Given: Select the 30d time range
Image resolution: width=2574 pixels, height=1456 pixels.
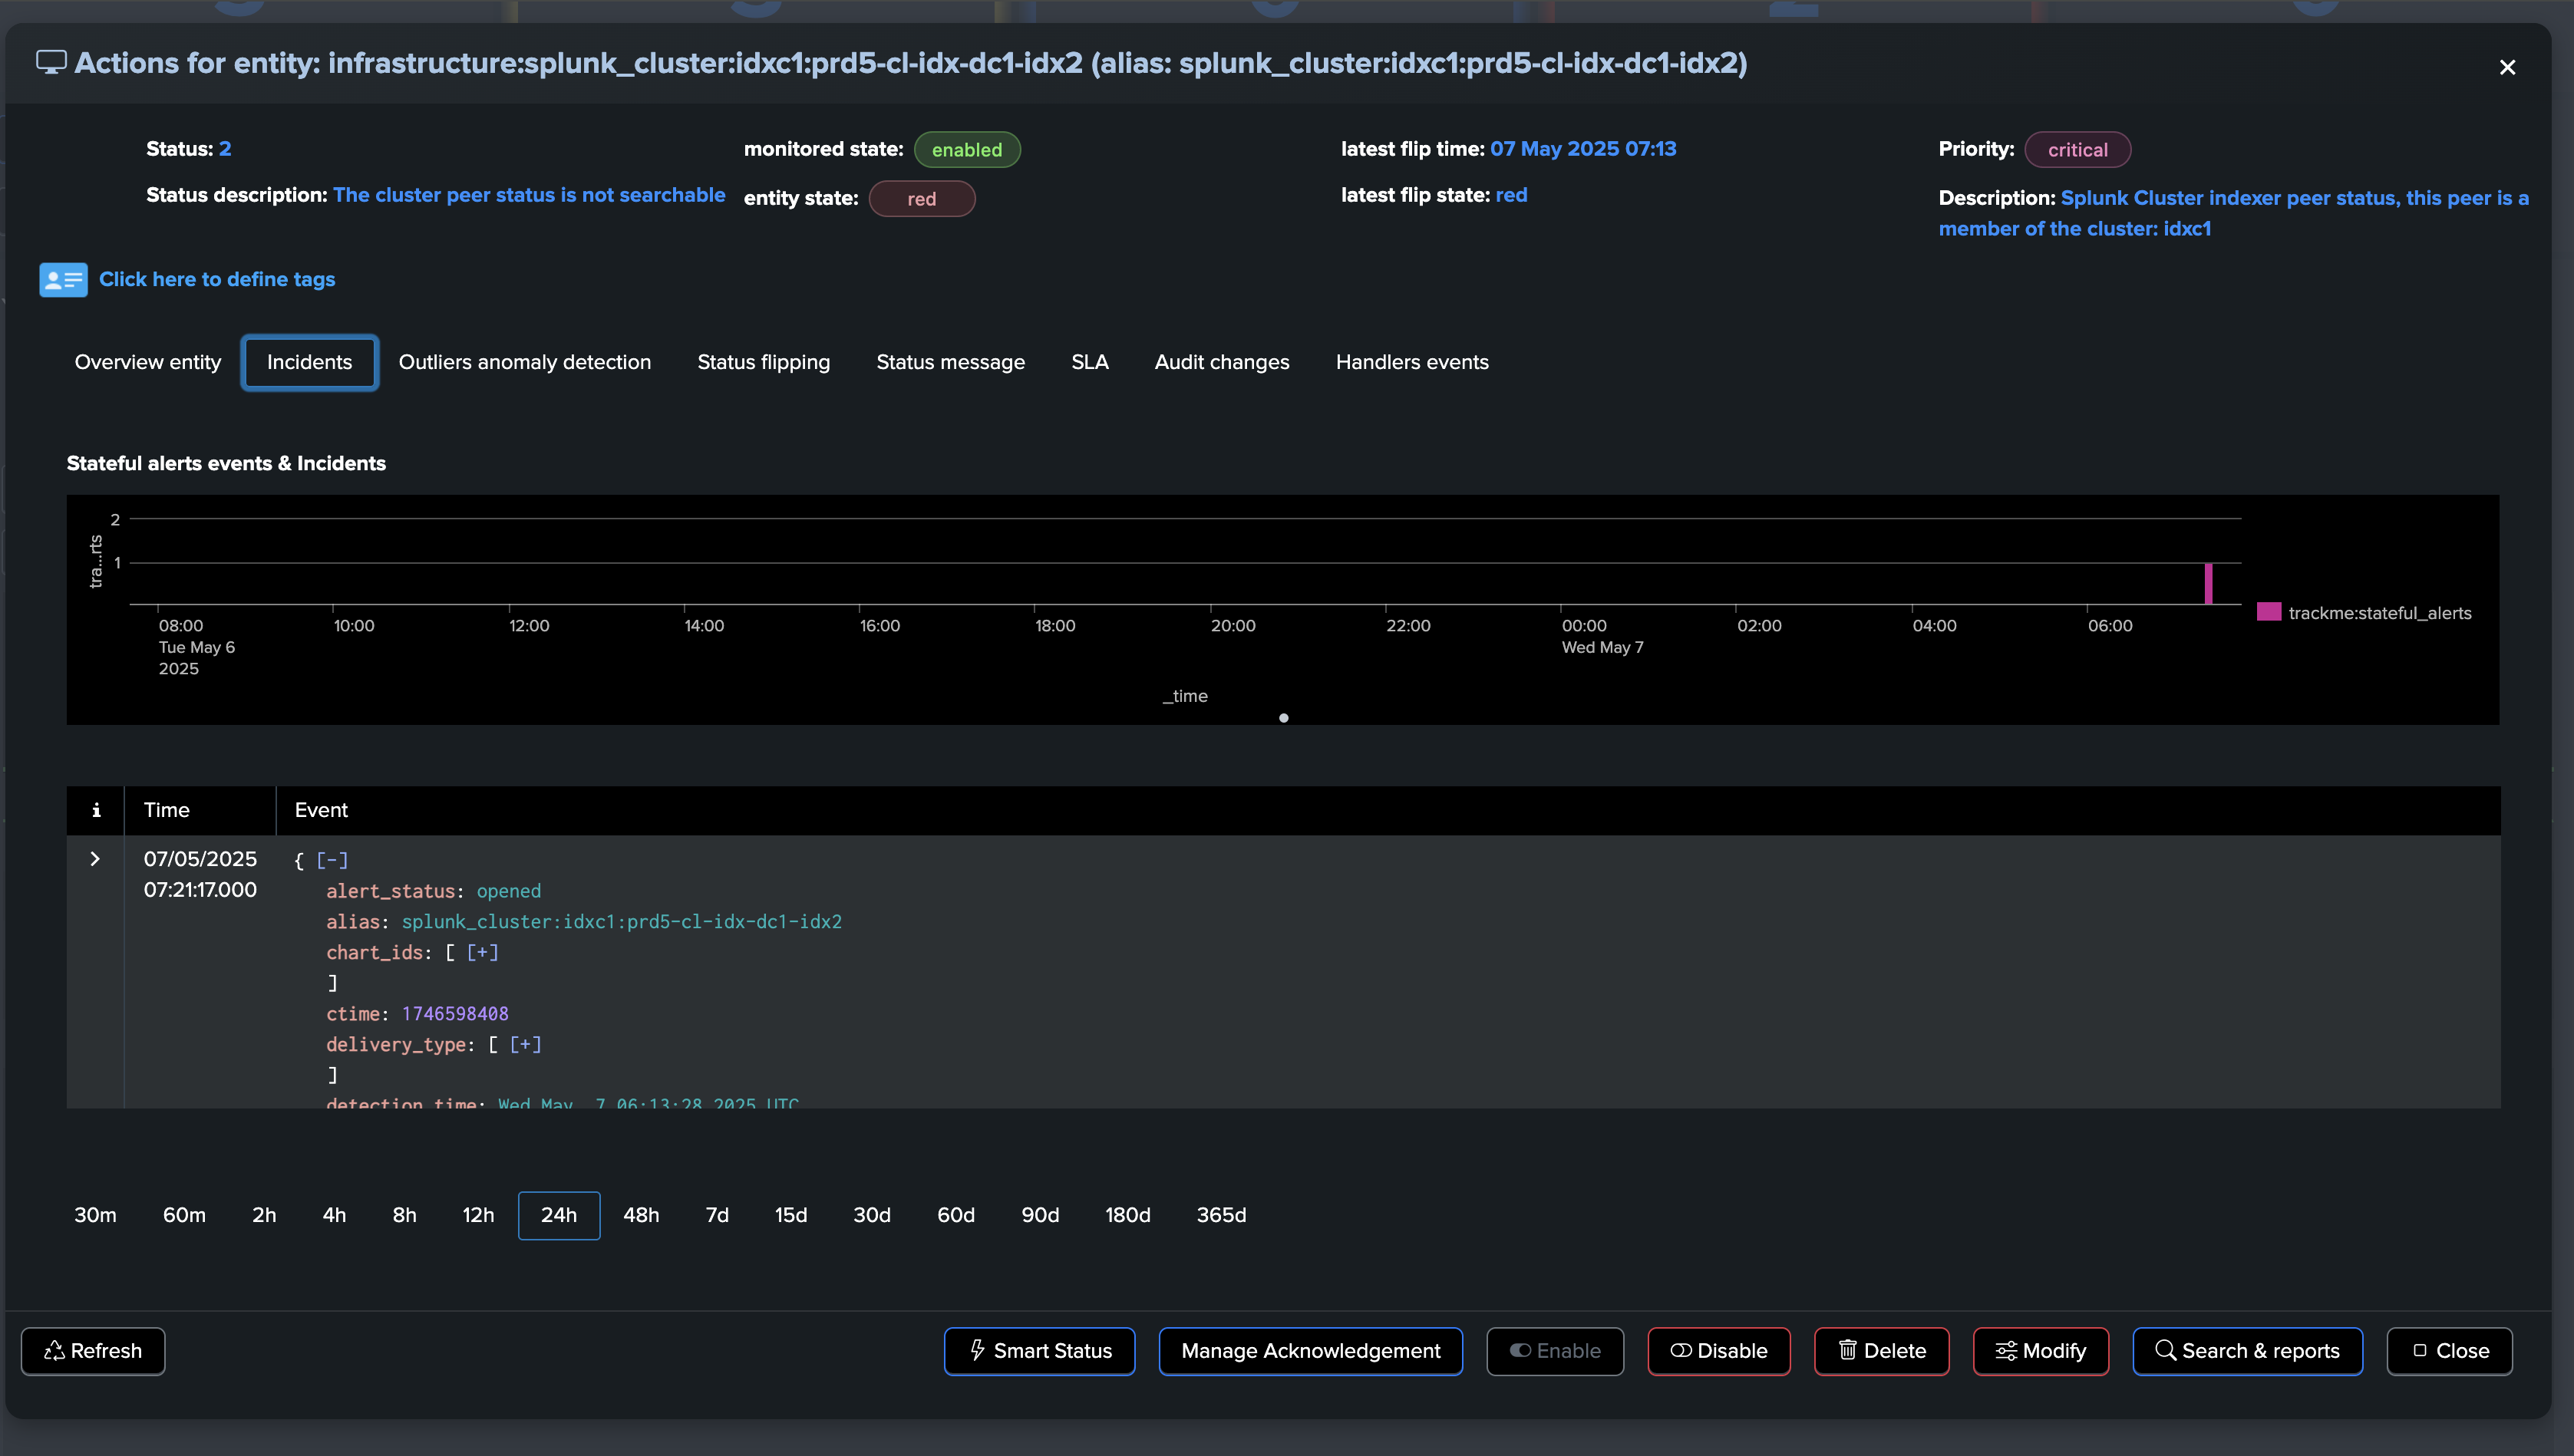Looking at the screenshot, I should pos(871,1215).
